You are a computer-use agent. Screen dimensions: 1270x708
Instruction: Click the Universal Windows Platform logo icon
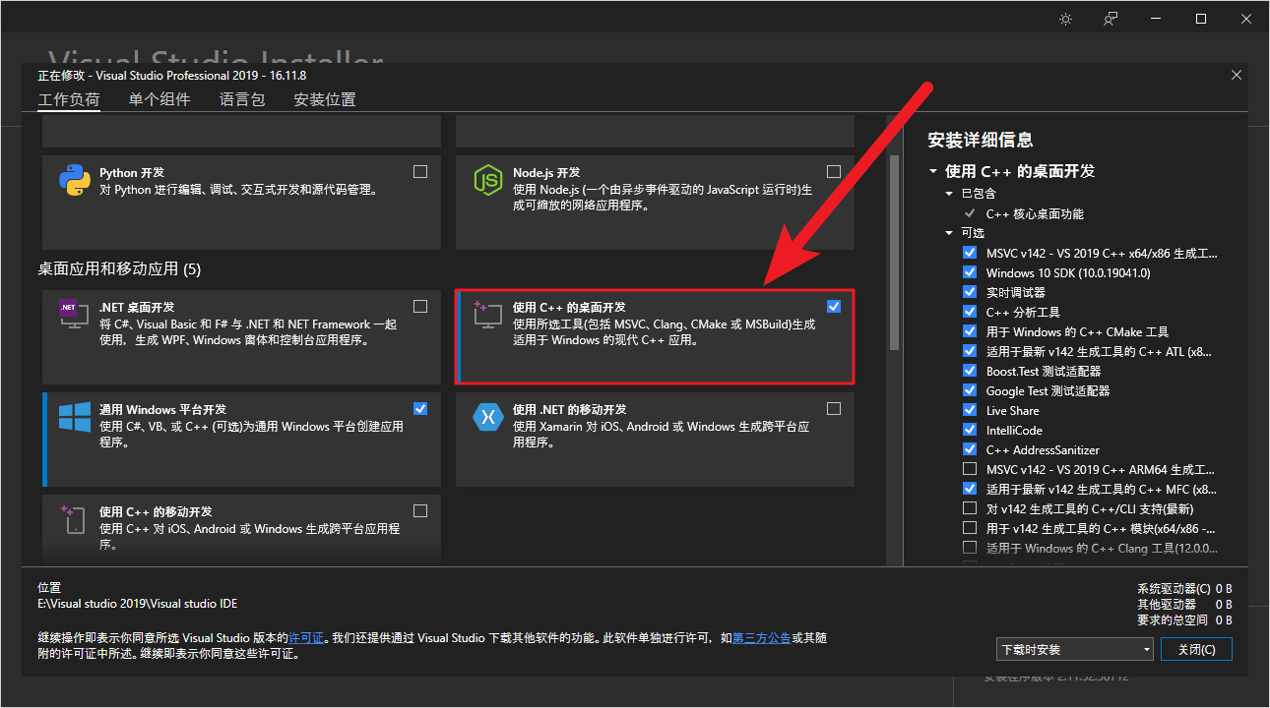(x=75, y=417)
